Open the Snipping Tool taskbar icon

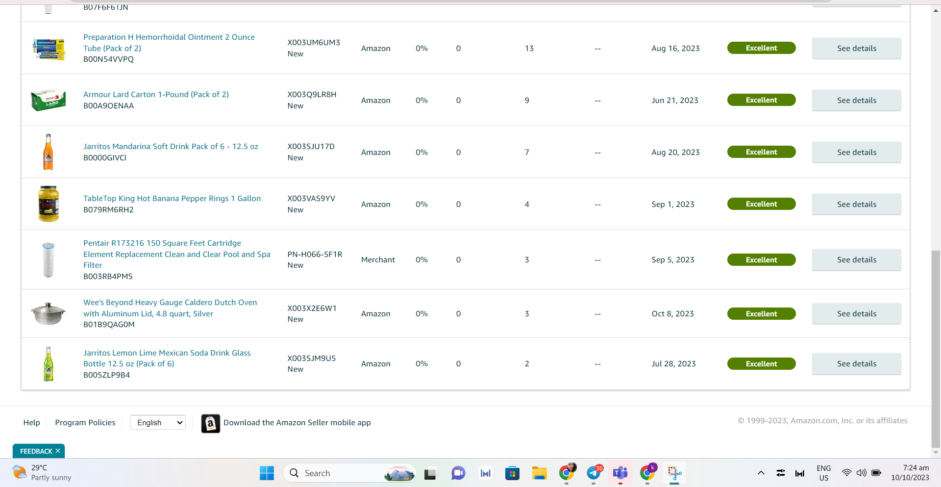(674, 473)
